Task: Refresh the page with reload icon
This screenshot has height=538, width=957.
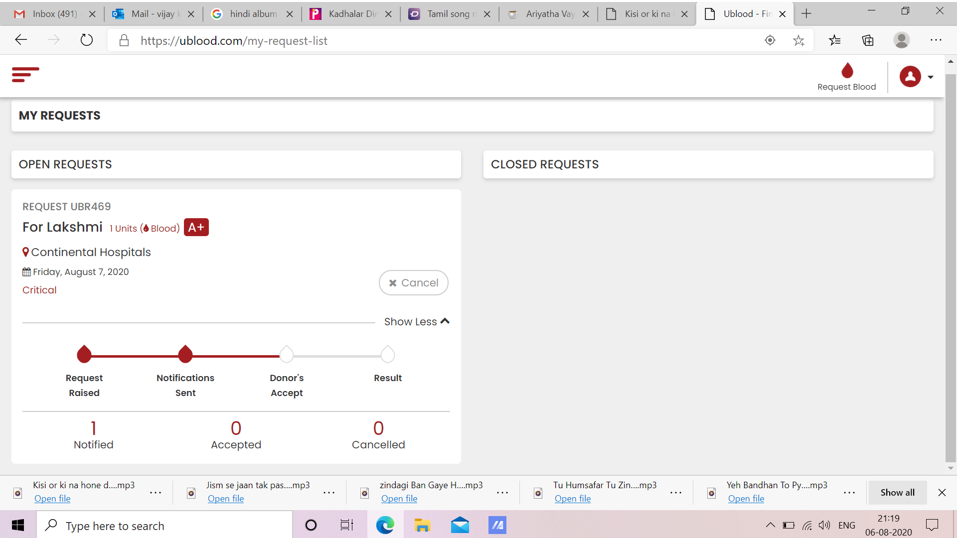Action: coord(87,40)
